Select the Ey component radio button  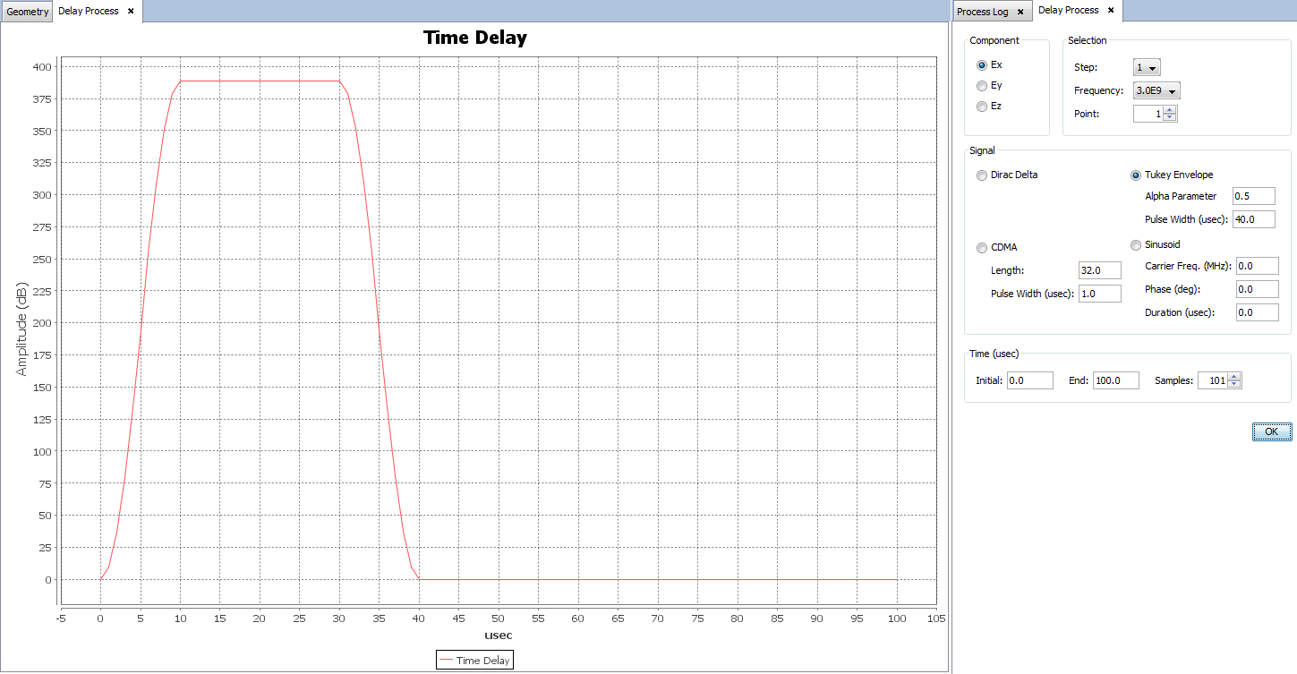coord(982,85)
